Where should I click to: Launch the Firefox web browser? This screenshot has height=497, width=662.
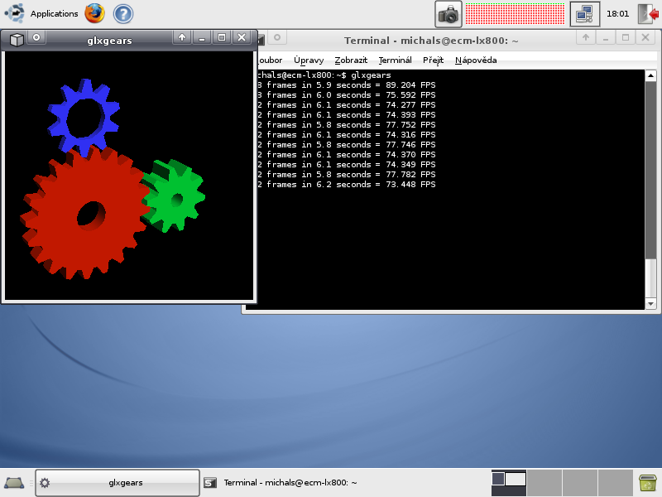[94, 13]
